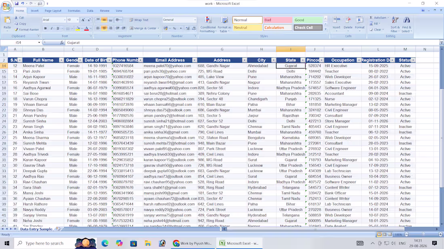Apply the Good cell style
Image resolution: width=444 pixels, height=249 pixels.
pyautogui.click(x=308, y=20)
